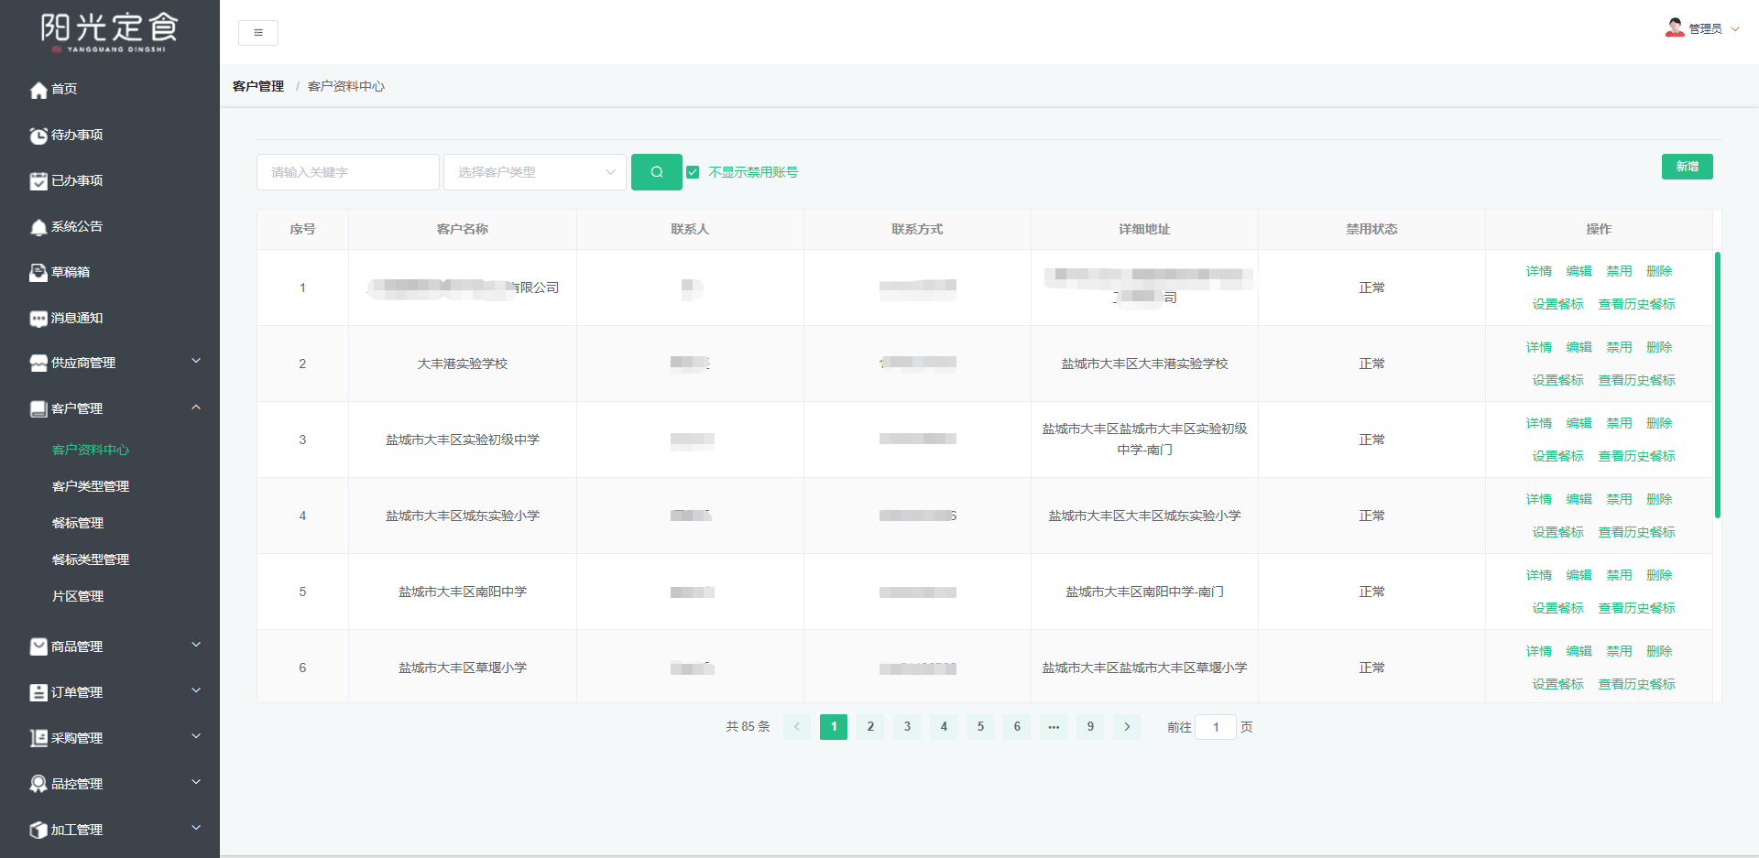
Task: Go to page 3 in pagination
Action: (907, 727)
